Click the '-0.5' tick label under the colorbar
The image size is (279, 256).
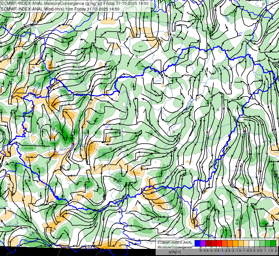(249, 251)
